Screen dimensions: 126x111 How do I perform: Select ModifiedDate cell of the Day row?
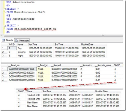click(93, 48)
